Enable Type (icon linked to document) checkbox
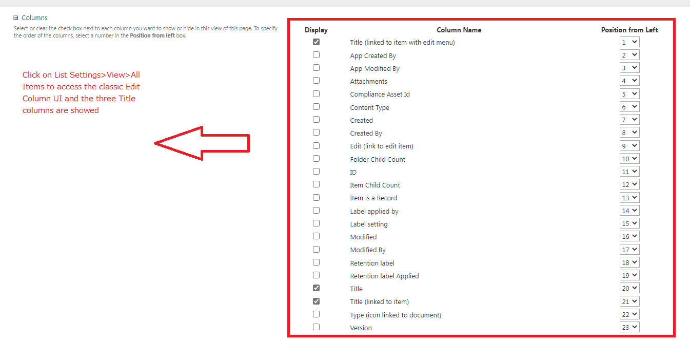The height and width of the screenshot is (340, 690). pyautogui.click(x=316, y=314)
